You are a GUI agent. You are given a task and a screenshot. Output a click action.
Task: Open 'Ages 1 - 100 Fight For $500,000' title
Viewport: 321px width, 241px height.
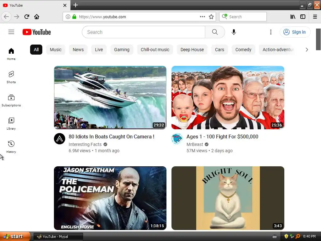[x=222, y=137]
